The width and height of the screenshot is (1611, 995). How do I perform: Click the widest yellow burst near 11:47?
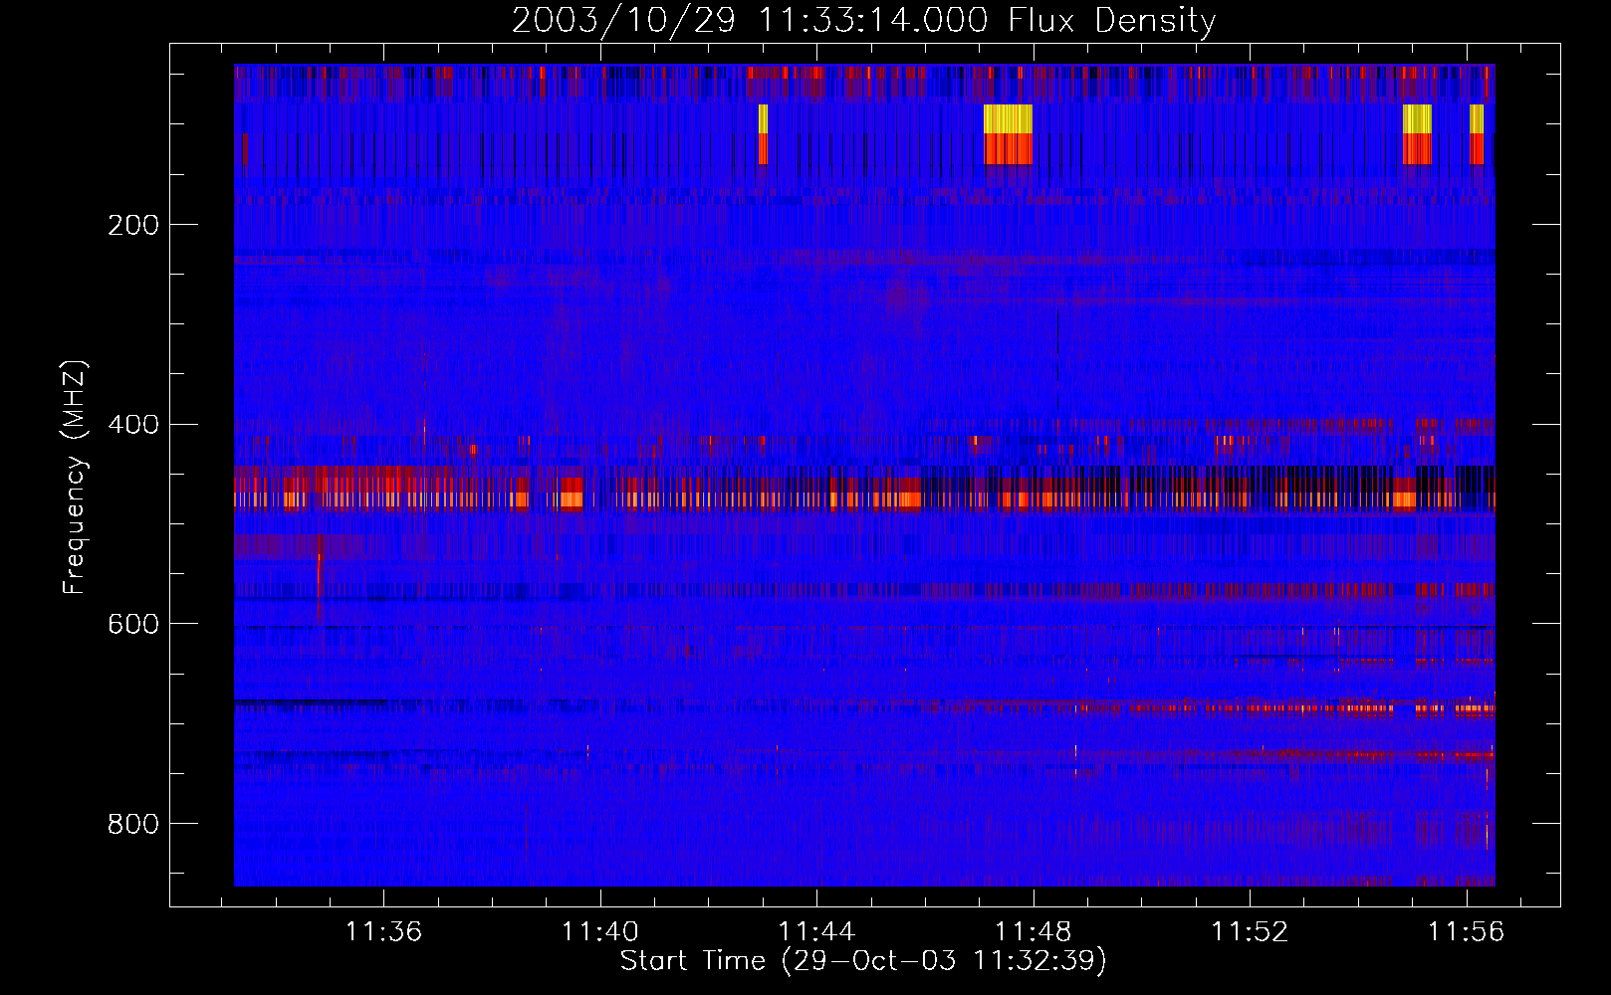pyautogui.click(x=1008, y=119)
